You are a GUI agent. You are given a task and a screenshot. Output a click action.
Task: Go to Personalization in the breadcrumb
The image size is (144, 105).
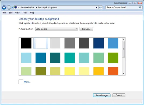point(27,8)
